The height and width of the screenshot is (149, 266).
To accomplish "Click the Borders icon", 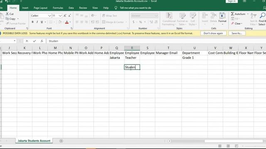I will pyautogui.click(x=51, y=22).
